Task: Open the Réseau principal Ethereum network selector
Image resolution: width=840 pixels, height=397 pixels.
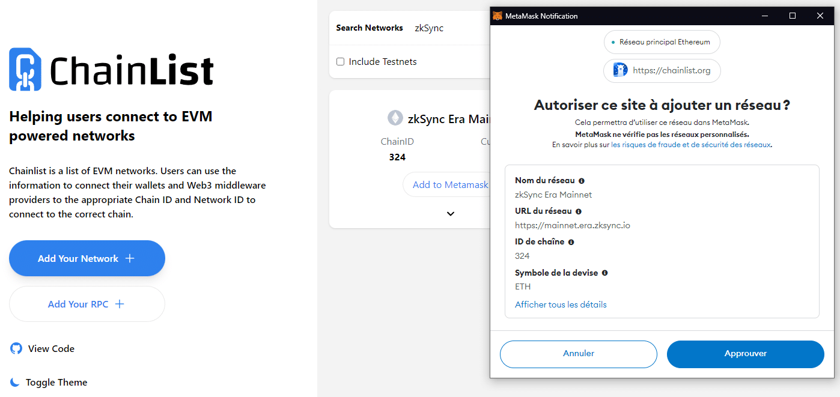Action: (x=662, y=42)
